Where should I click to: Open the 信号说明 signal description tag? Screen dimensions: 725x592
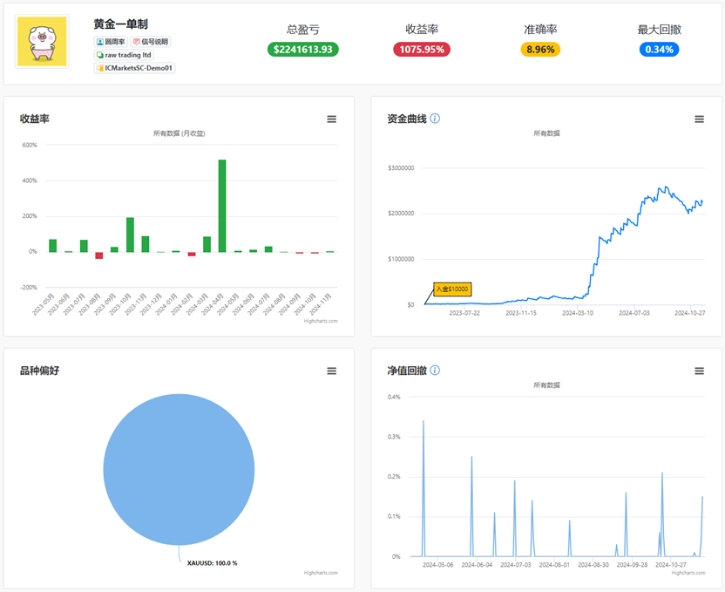[151, 42]
